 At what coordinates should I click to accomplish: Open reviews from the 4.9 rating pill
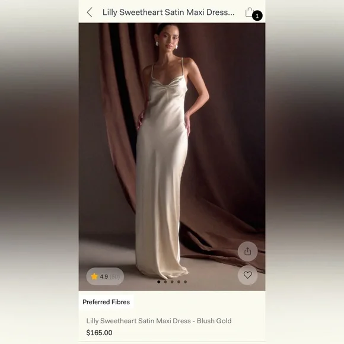pyautogui.click(x=105, y=276)
